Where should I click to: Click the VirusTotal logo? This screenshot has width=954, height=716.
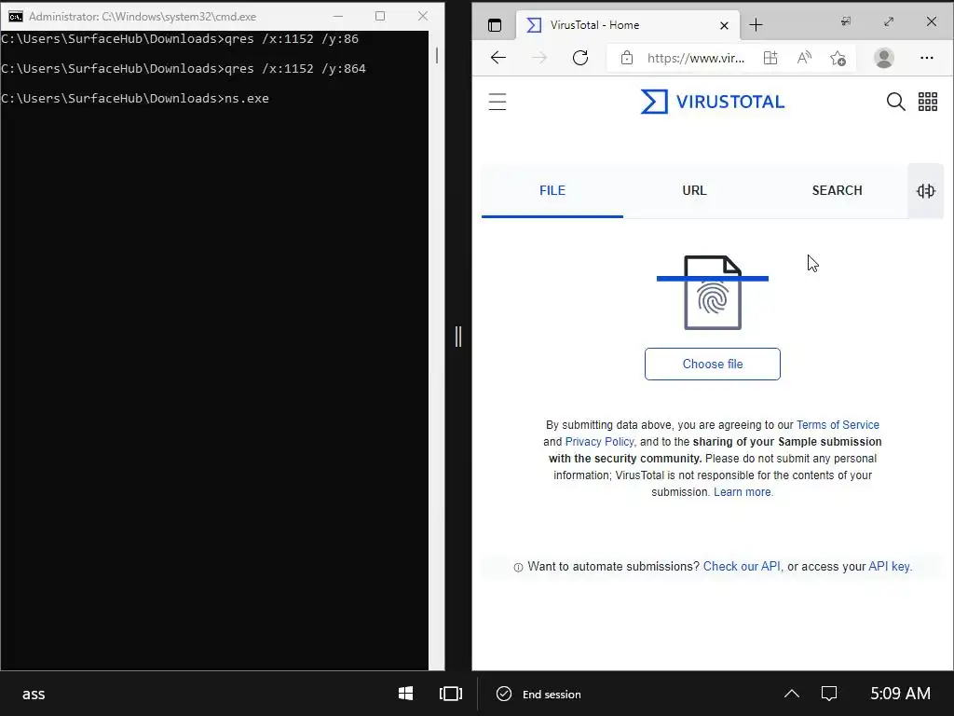[x=713, y=102]
